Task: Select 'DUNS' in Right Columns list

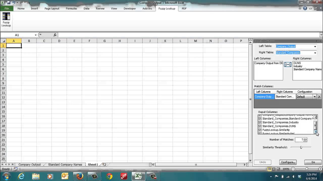Action: coord(297,63)
